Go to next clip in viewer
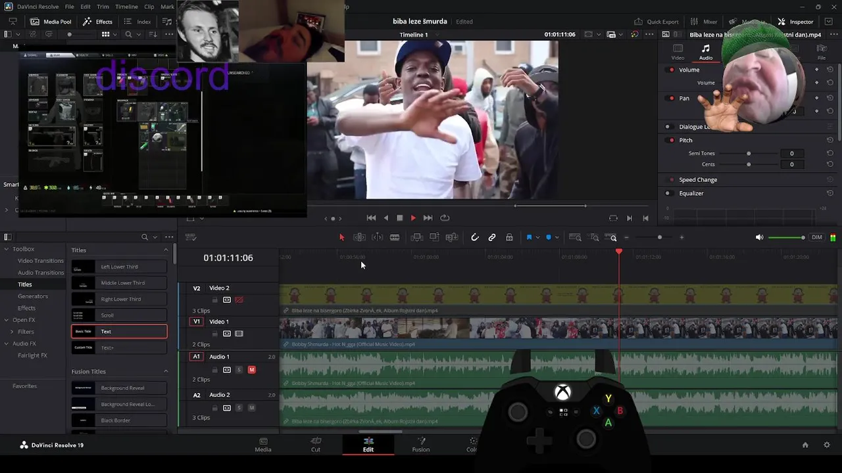The height and width of the screenshot is (473, 842). coord(629,218)
